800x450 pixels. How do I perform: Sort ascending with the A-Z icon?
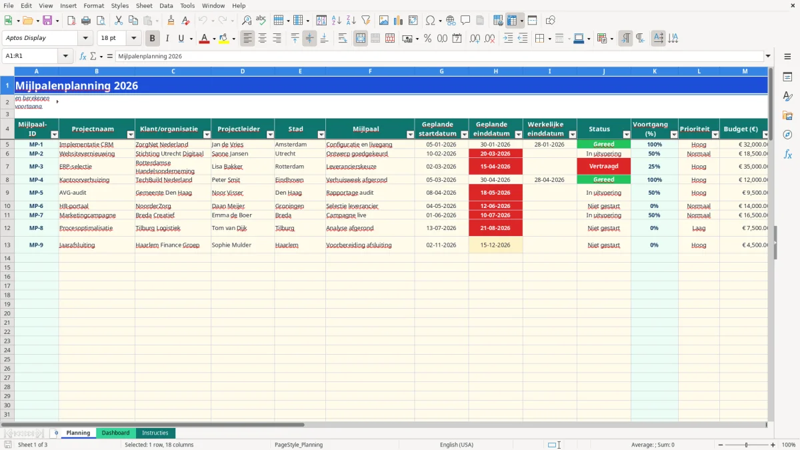pyautogui.click(x=336, y=21)
